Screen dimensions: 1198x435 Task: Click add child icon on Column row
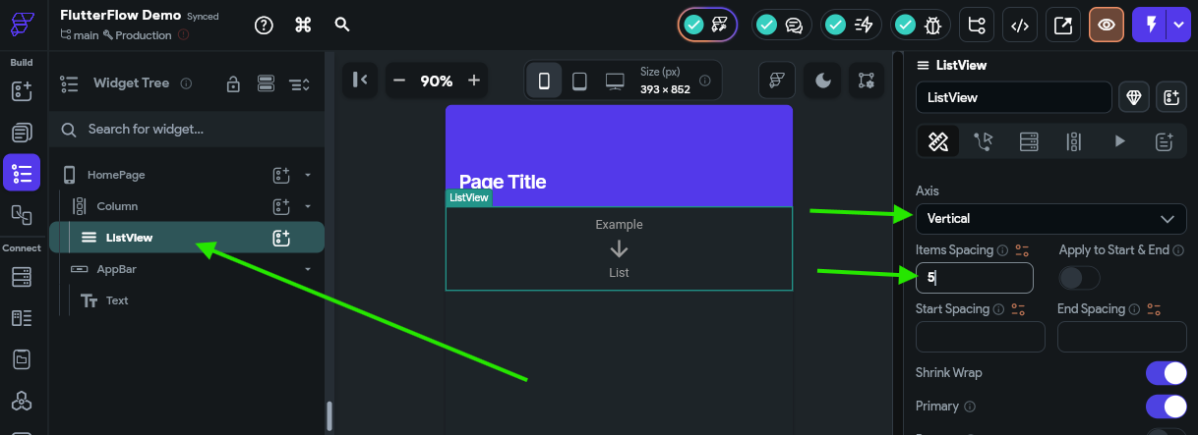tap(281, 206)
